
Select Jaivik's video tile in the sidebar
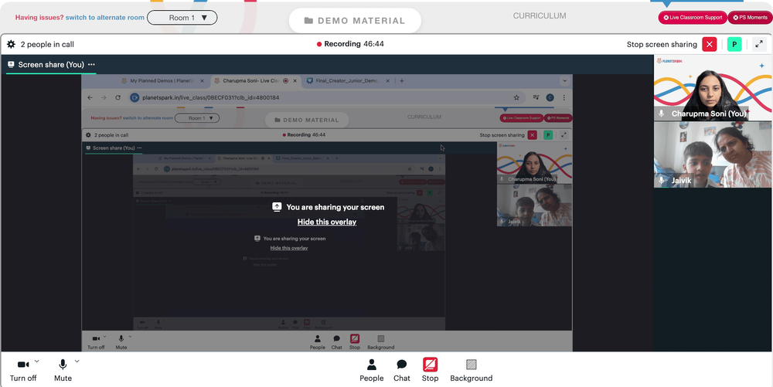713,154
